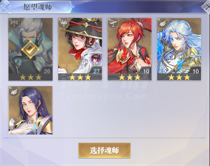Click the tower class icon on masked card
This screenshot has height=166, width=210.
click(14, 23)
